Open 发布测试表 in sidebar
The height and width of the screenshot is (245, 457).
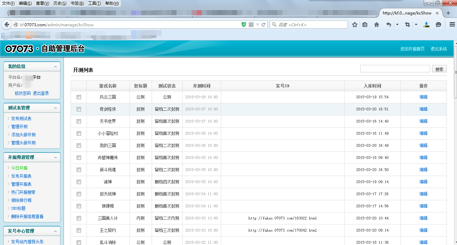pyautogui.click(x=21, y=119)
